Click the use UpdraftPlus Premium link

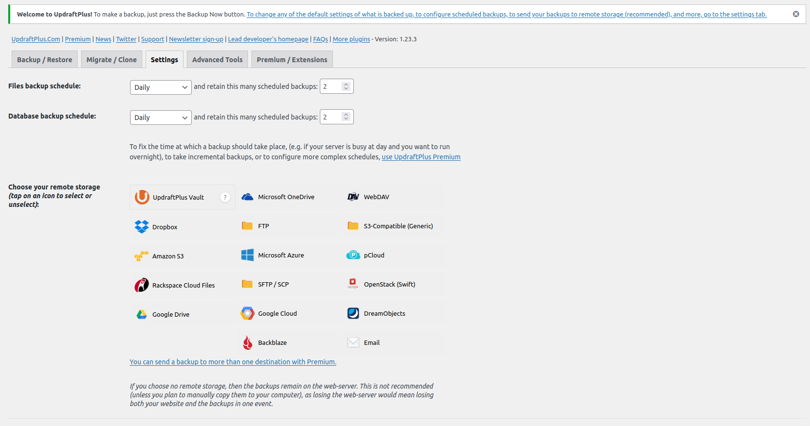coord(421,157)
